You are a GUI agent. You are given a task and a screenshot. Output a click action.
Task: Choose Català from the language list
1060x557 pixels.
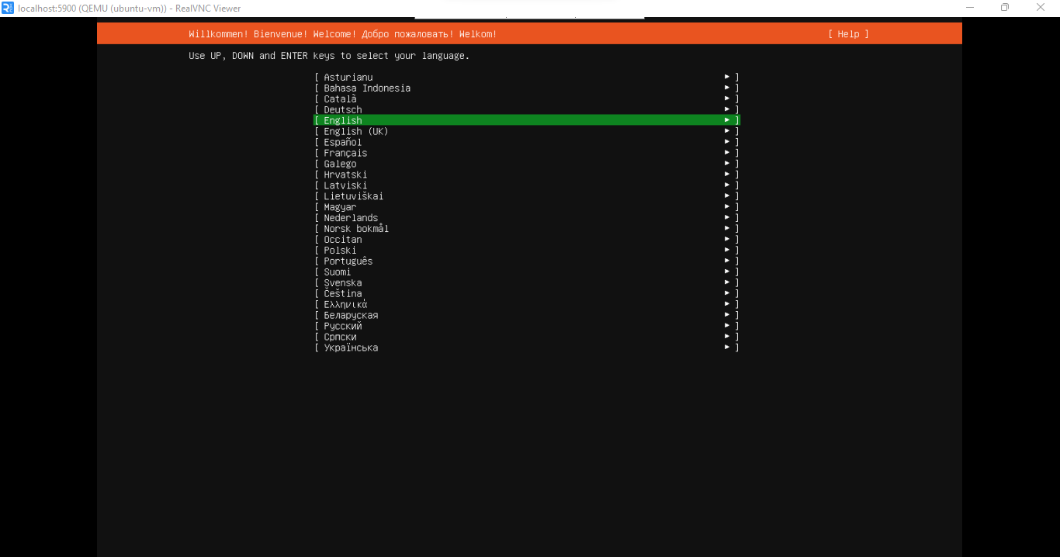click(527, 99)
